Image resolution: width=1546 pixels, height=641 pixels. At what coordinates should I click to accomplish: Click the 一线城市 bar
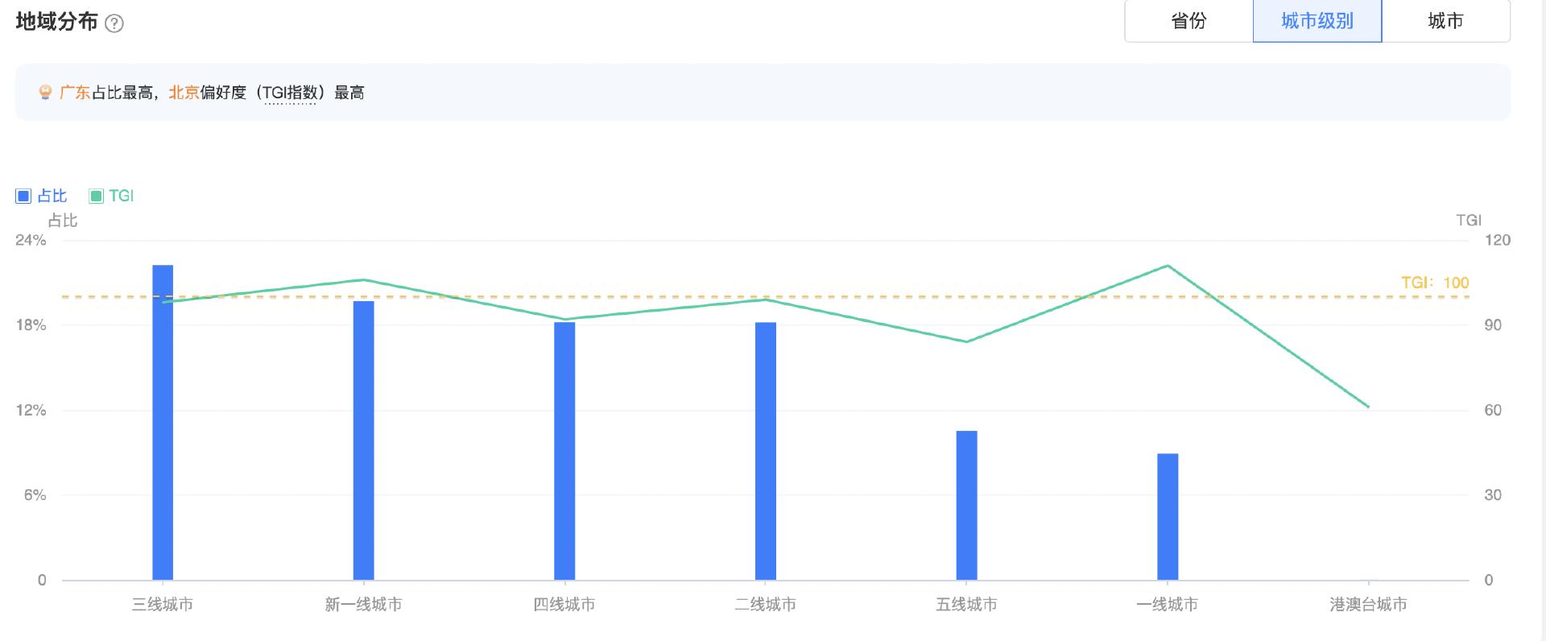pyautogui.click(x=1168, y=516)
